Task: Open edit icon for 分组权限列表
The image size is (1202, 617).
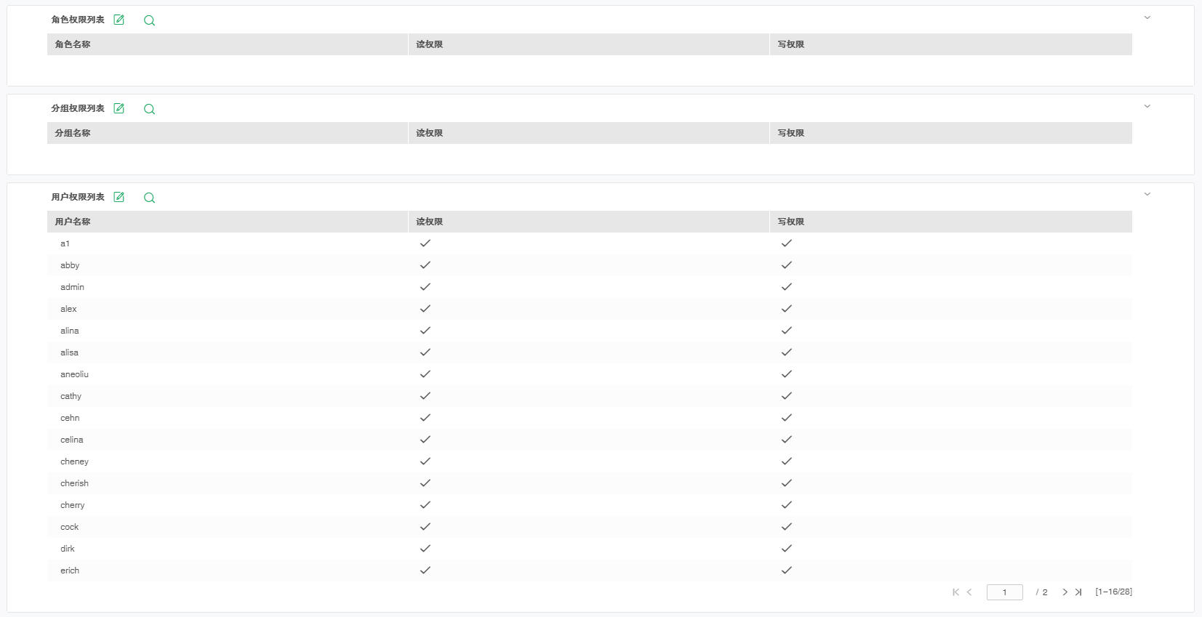Action: 119,108
